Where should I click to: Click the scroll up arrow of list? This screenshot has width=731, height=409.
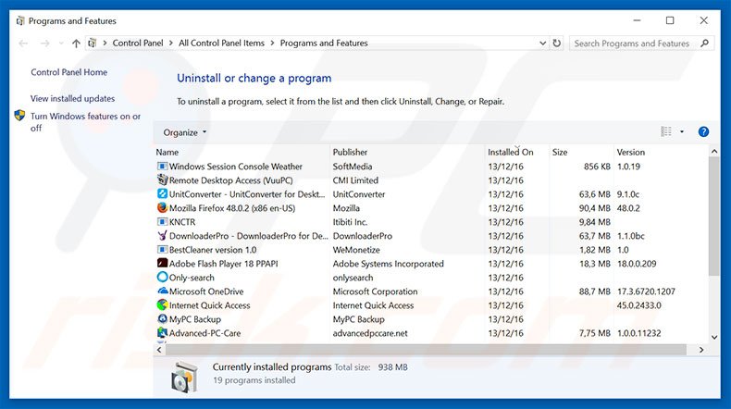coord(713,152)
